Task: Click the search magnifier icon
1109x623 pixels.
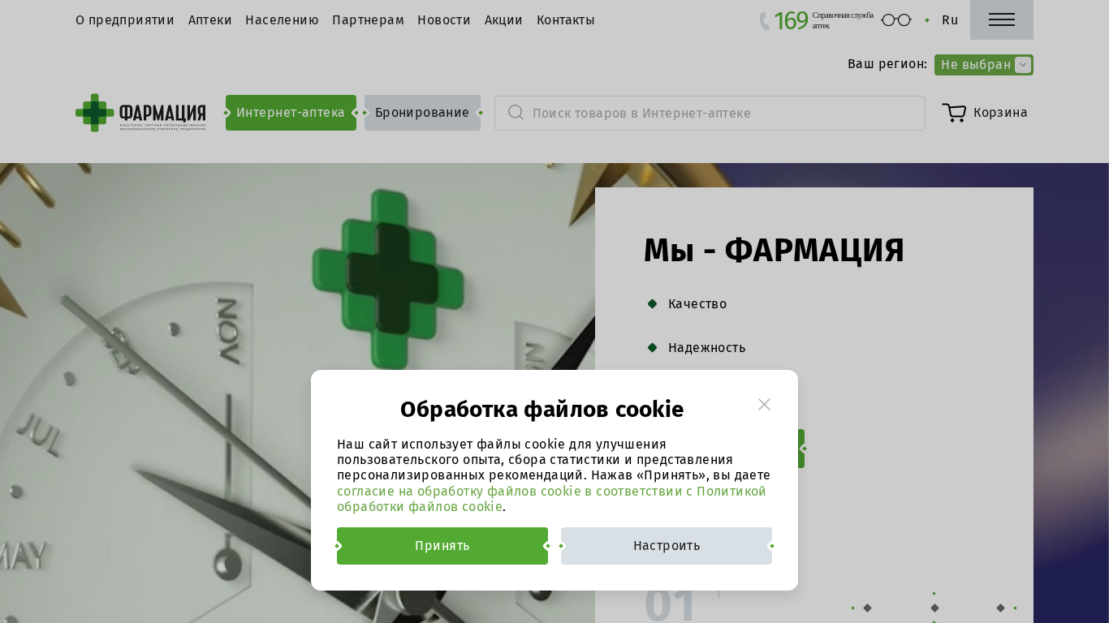Action: [x=516, y=112]
